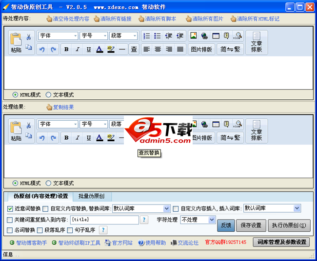Viewport: 317px width, 261px height.
Task: Toggle Italic in the top editor
Action: click(78, 49)
